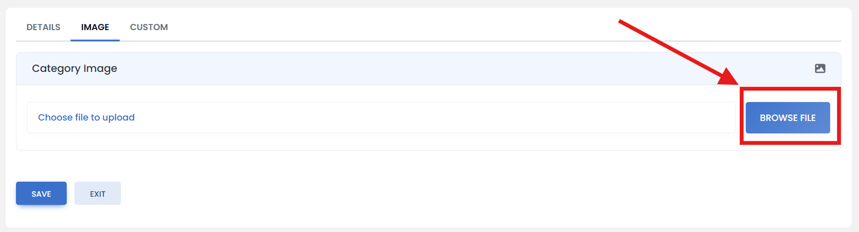Click the Category Image panel header bar

428,69
